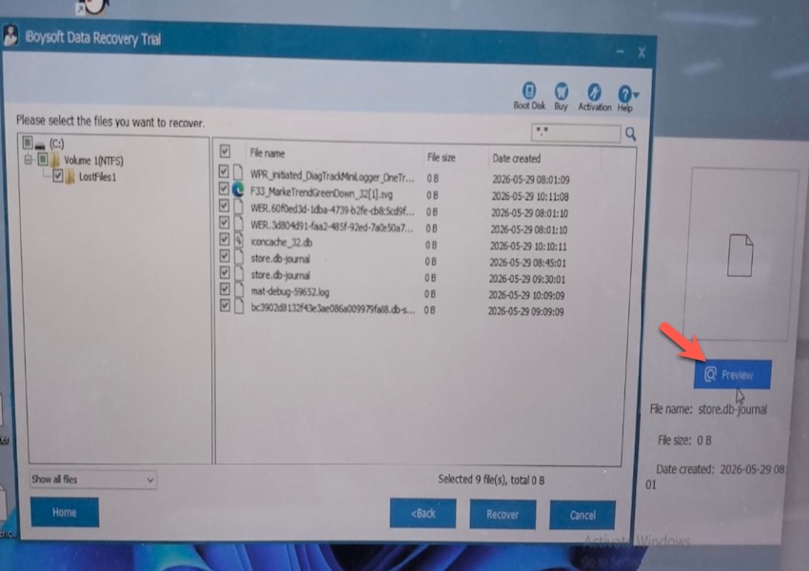Minimize the iBoysoft Data Recovery window

[620, 51]
